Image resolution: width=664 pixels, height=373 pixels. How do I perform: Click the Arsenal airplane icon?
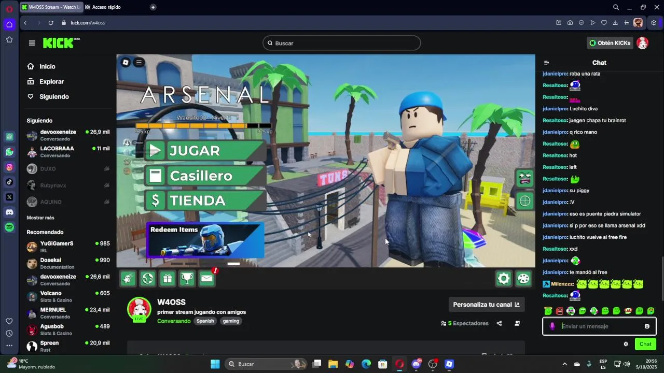(x=128, y=279)
